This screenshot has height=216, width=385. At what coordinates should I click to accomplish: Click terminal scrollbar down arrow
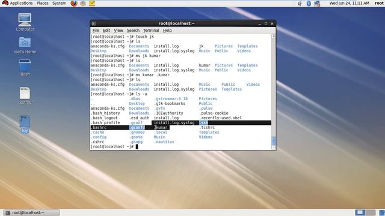274,148
